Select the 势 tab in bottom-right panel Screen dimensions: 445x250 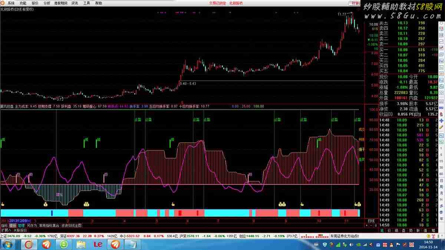tap(411, 230)
